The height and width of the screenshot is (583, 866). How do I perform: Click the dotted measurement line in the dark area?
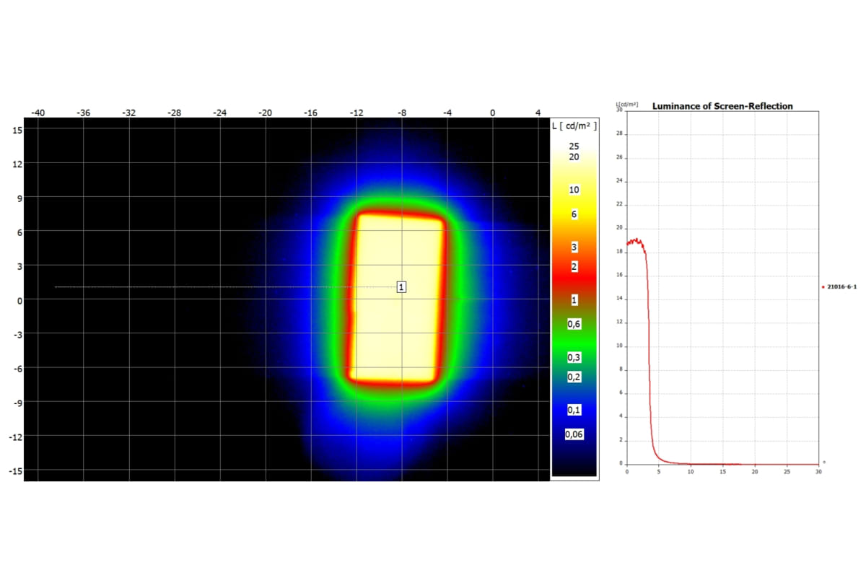[180, 287]
